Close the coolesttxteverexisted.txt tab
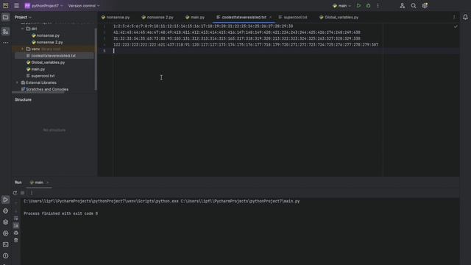The height and width of the screenshot is (265, 471). pyautogui.click(x=270, y=17)
